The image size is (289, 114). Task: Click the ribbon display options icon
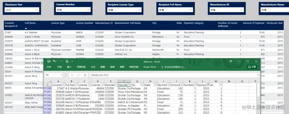click(231, 61)
